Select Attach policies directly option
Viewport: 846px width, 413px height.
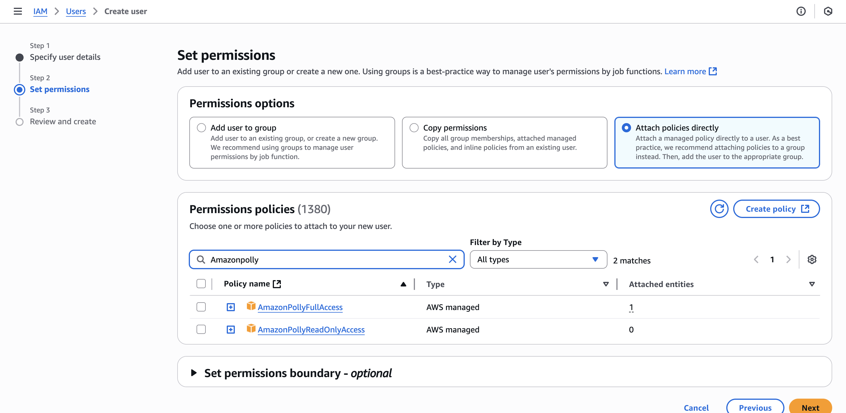pyautogui.click(x=626, y=128)
